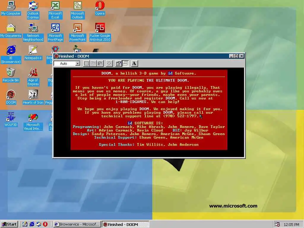This screenshot has height=228, width=304.
Task: Select IE (Browservice) desktop icon
Action: coord(11,55)
